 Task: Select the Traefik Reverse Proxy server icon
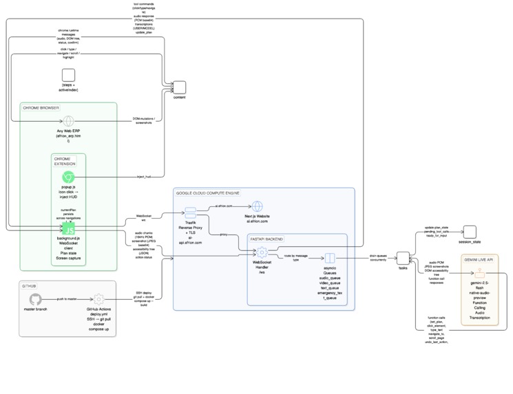pyautogui.click(x=191, y=212)
